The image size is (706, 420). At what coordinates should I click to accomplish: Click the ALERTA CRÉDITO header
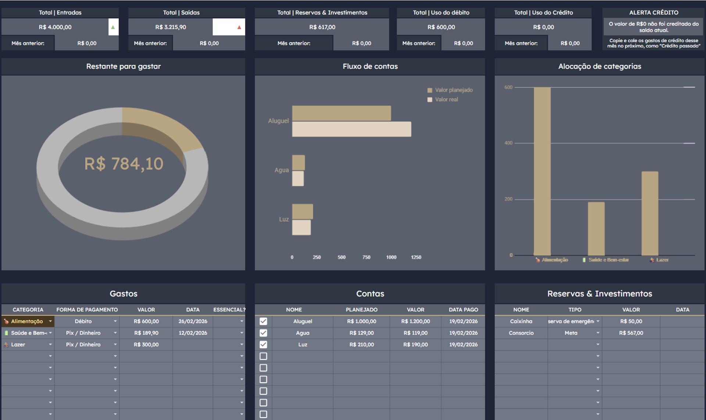[x=653, y=13]
